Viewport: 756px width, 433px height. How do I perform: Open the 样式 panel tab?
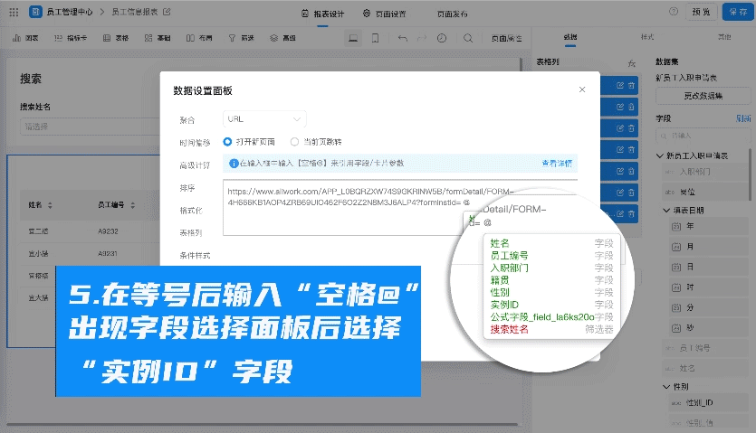647,36
